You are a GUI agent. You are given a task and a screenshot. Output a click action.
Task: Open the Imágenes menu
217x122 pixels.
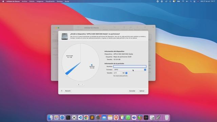[x=40, y=1]
